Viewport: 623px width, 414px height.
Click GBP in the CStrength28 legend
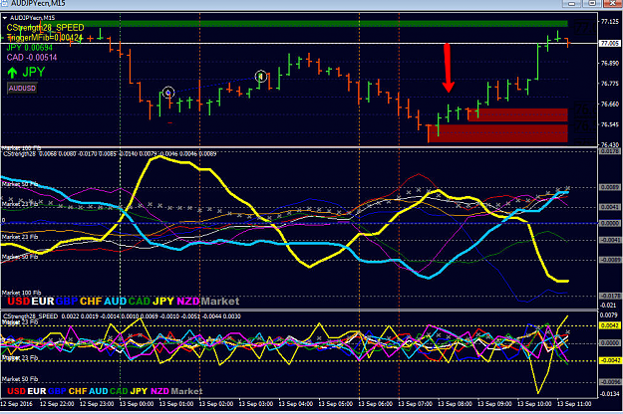[x=67, y=302]
